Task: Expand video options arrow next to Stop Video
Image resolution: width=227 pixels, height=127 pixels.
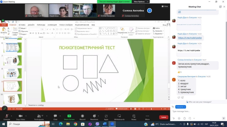Action: pos(26,116)
